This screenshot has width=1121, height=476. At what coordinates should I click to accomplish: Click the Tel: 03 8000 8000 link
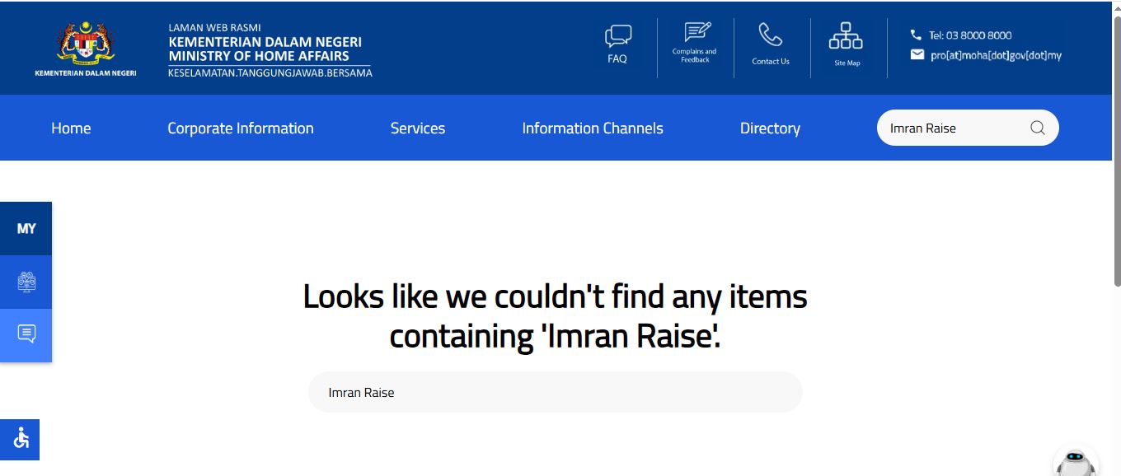coord(969,35)
